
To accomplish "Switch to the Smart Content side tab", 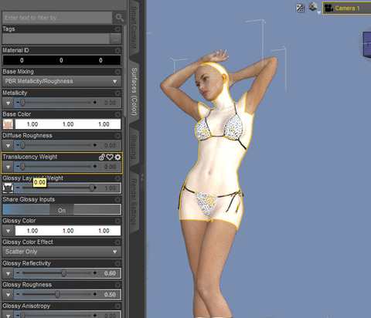I will point(134,28).
